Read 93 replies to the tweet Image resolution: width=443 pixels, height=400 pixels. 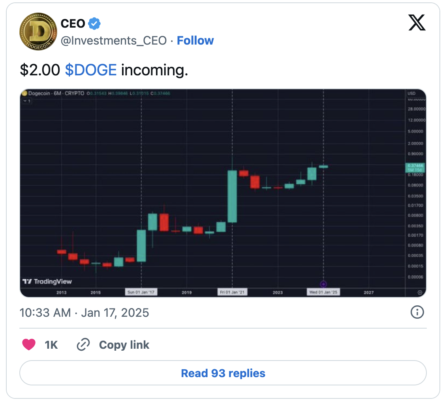click(223, 373)
